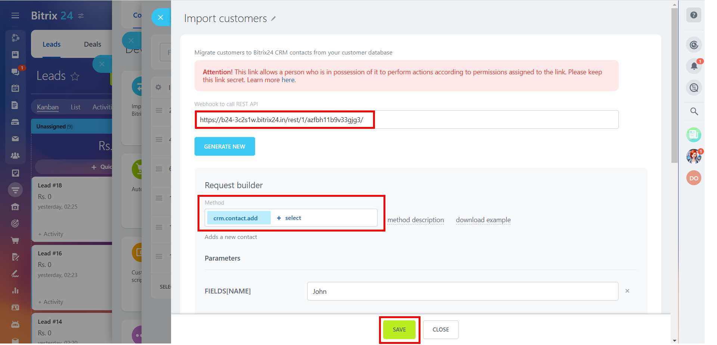Click the vertical scrollbar of the panel

point(674,86)
